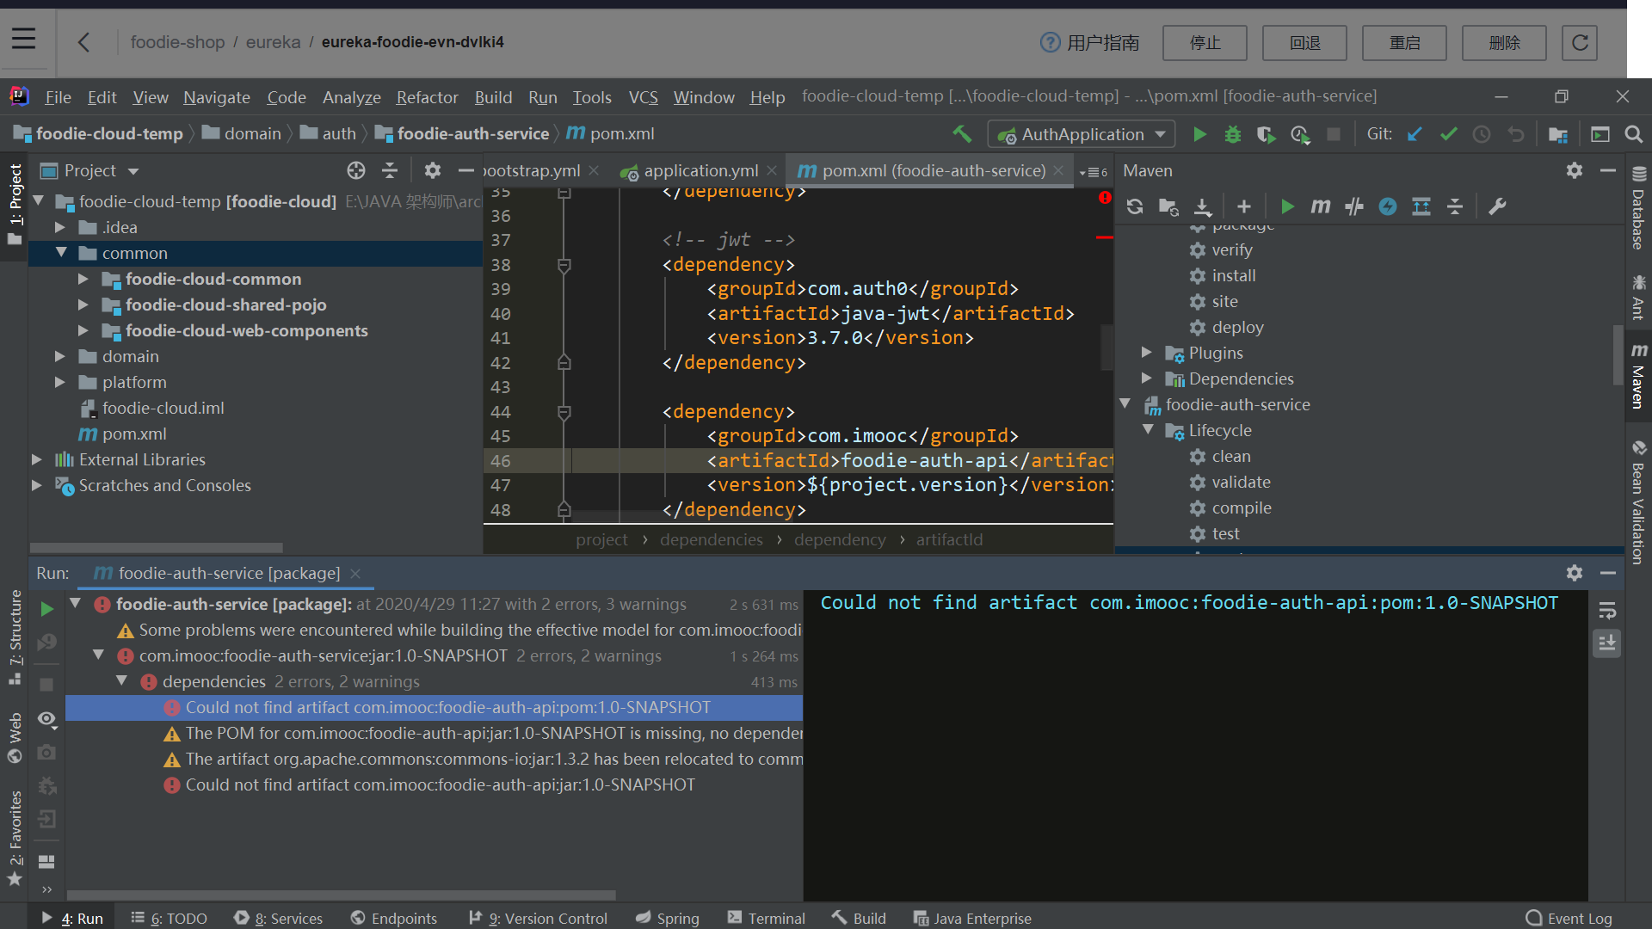Rerun the package build in Run panel

point(47,609)
